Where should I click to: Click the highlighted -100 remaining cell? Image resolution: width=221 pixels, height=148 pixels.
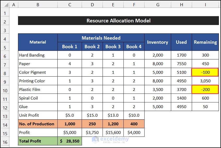coord(205,72)
